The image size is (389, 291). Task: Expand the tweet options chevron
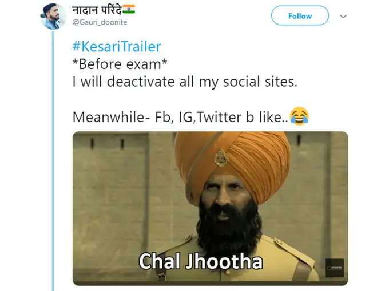coord(343,17)
